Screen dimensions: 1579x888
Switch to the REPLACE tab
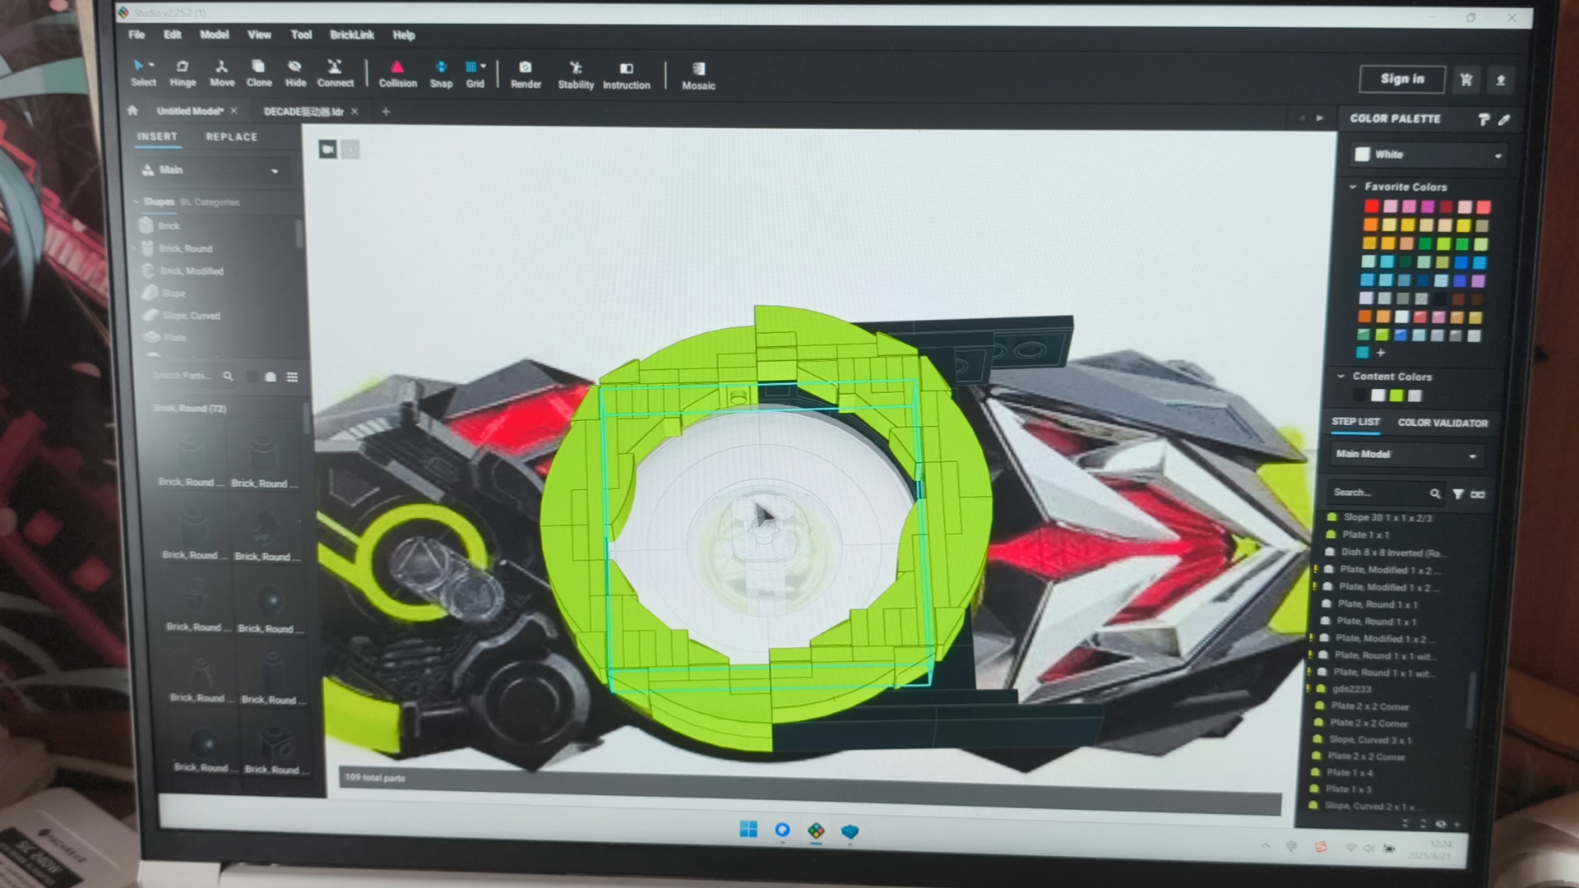[231, 136]
